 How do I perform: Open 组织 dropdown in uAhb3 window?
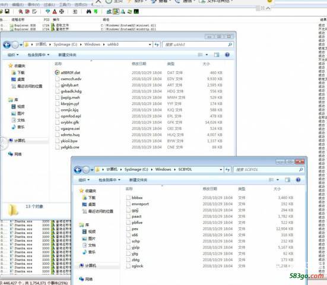13,55
